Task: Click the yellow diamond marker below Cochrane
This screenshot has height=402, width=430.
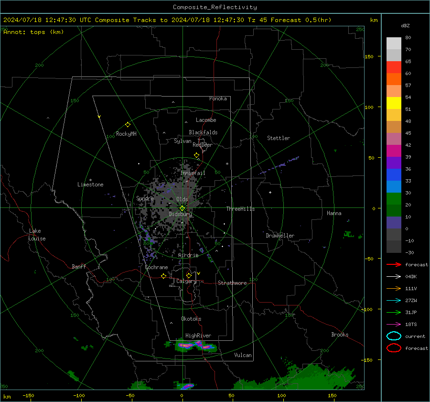Action: click(163, 276)
